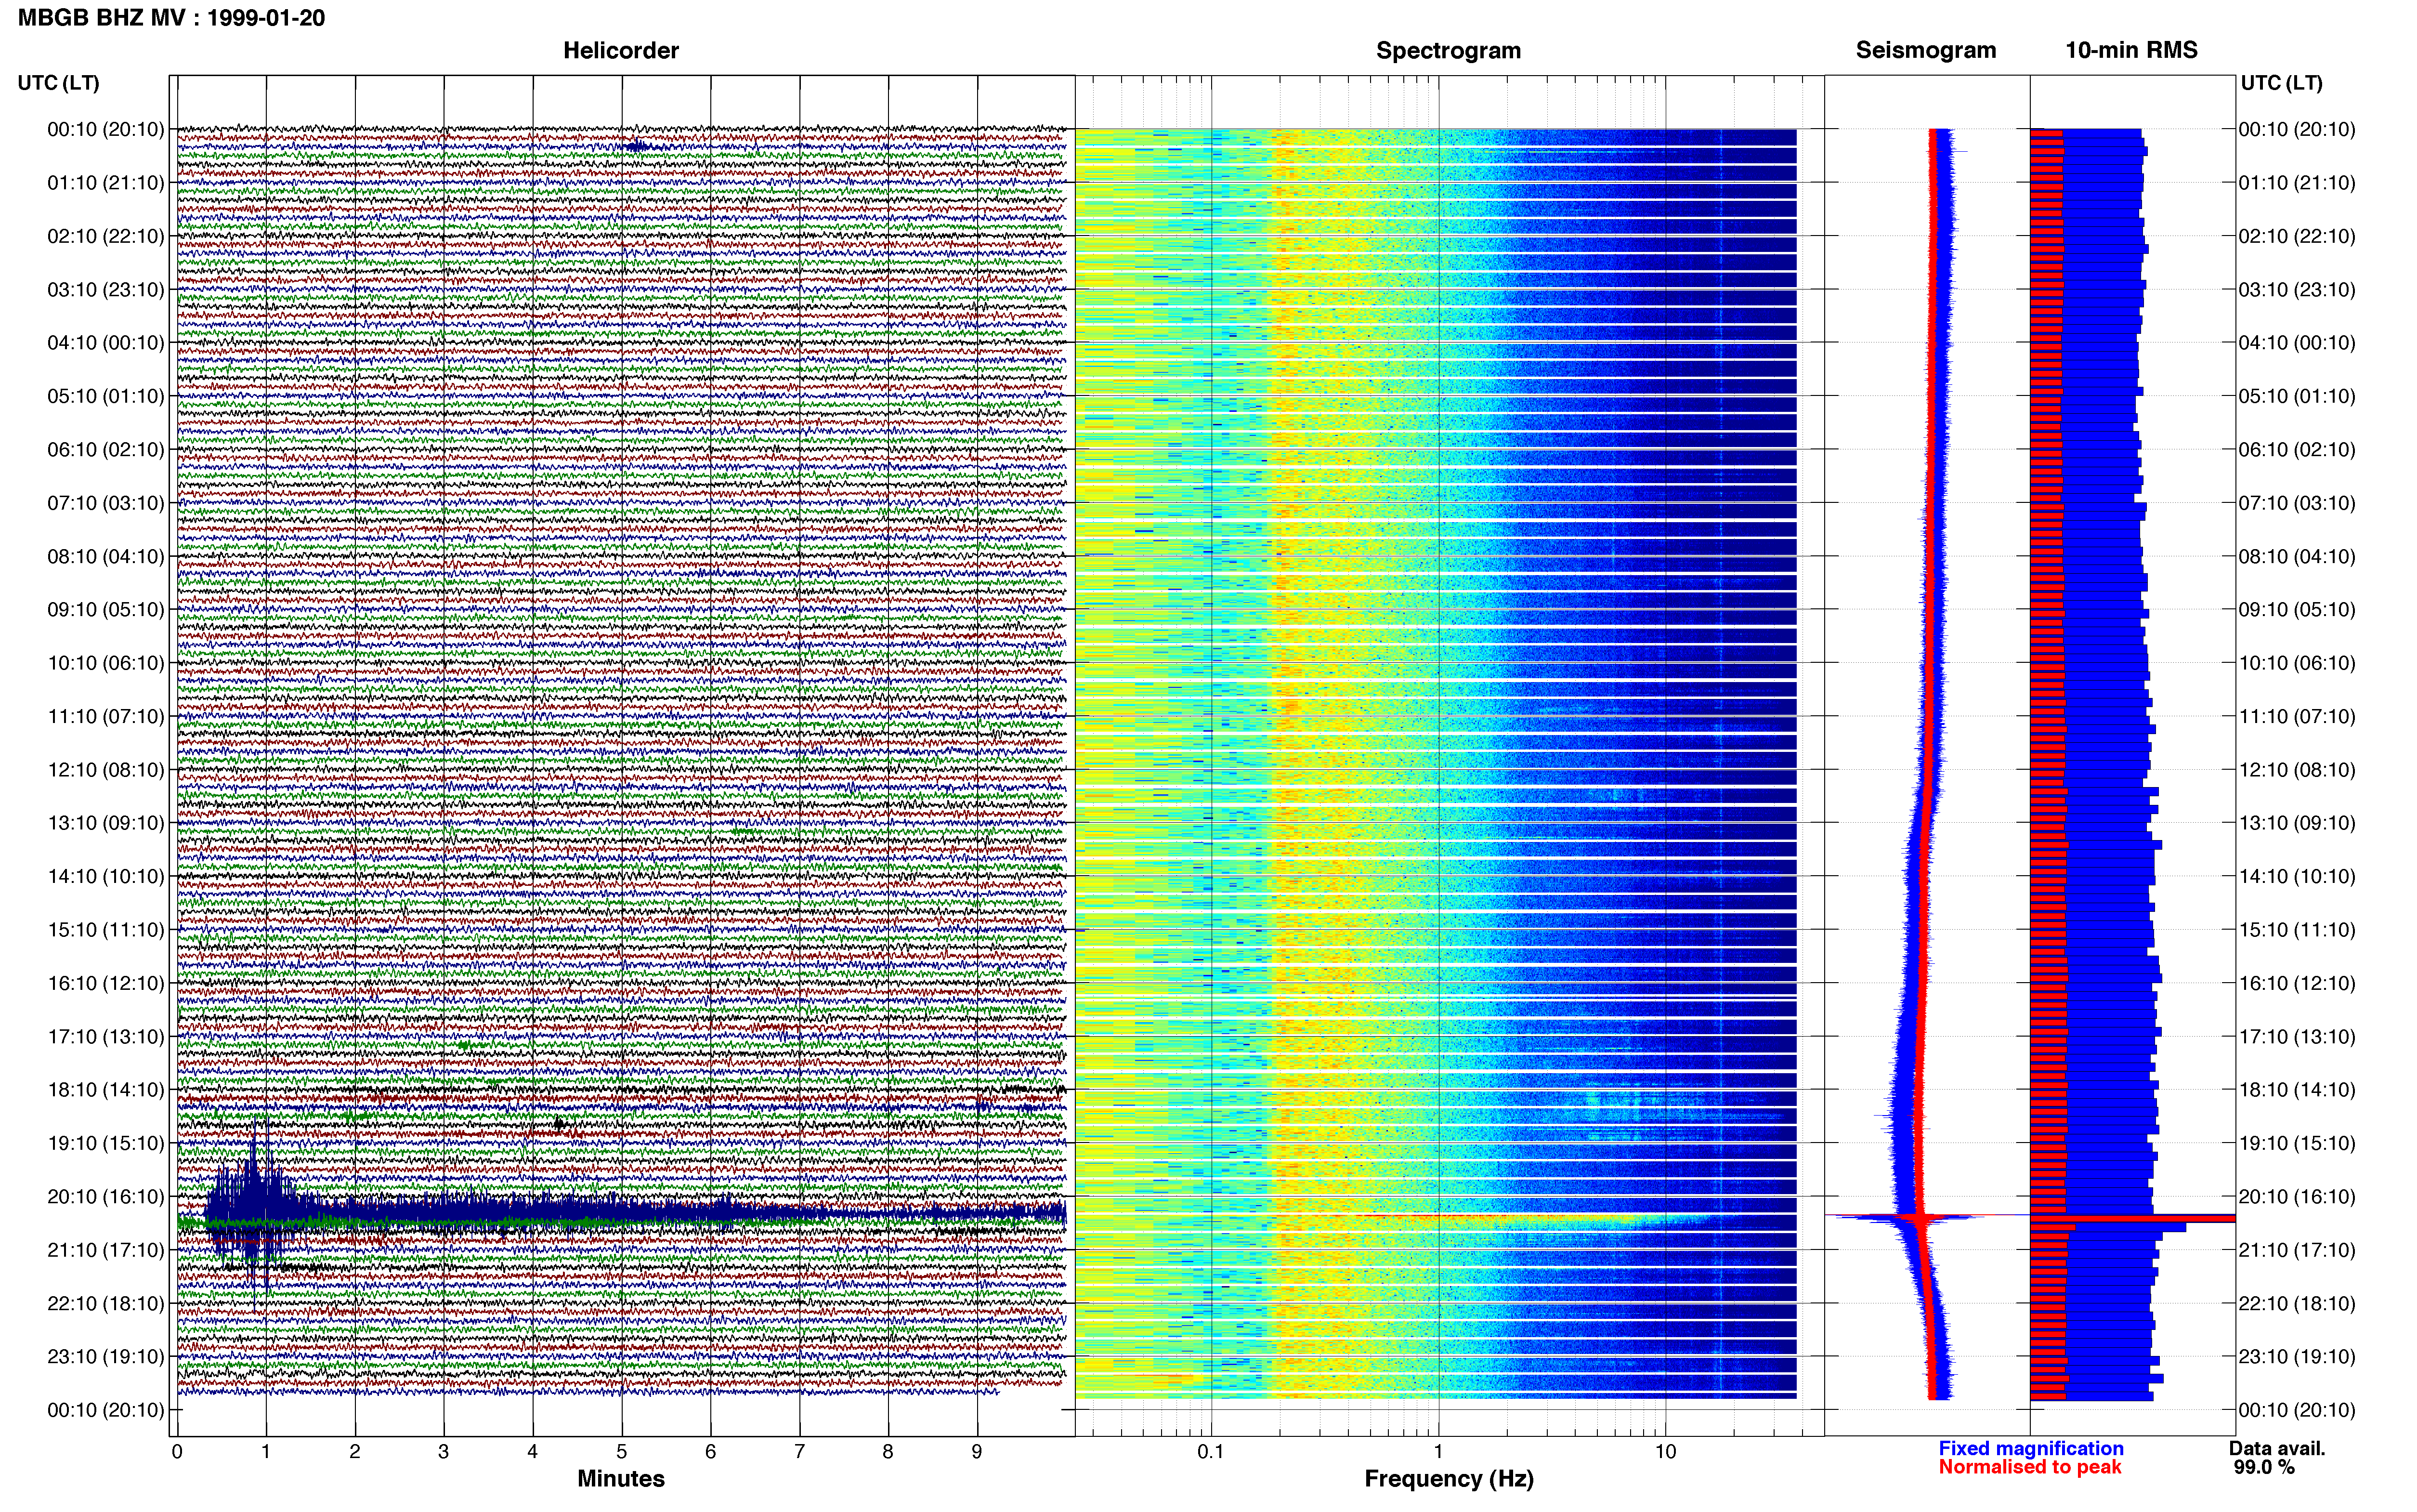Click the 'Frequency (Hz)' axis label
The width and height of the screenshot is (2417, 1512).
1449,1479
